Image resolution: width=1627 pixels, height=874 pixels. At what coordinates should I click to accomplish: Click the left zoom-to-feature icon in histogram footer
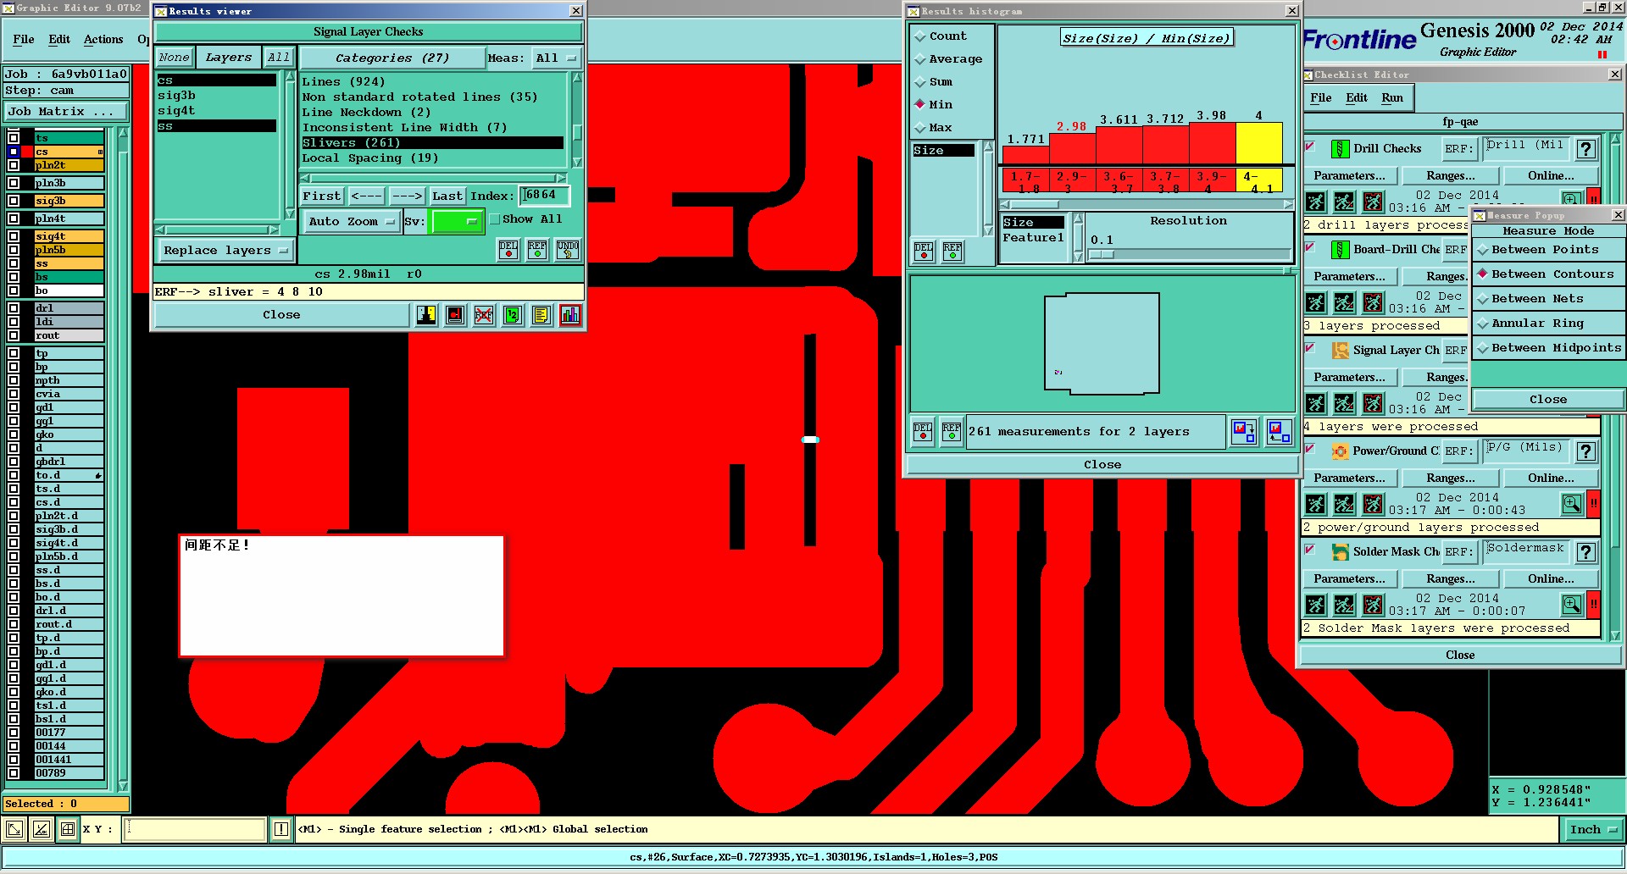[1244, 432]
